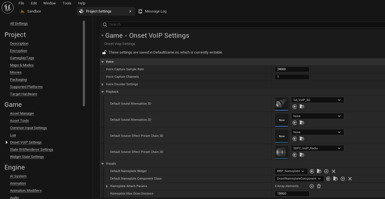Open Lua settings page
The width and height of the screenshot is (385, 199).
(x=13, y=135)
